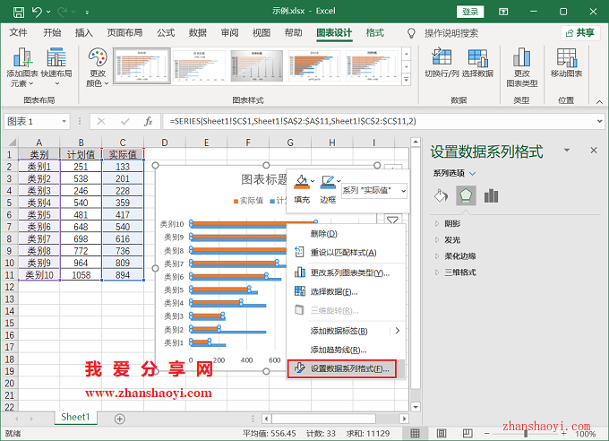Switch to the Insert (插入) tab
The height and width of the screenshot is (441, 609).
tap(84, 32)
